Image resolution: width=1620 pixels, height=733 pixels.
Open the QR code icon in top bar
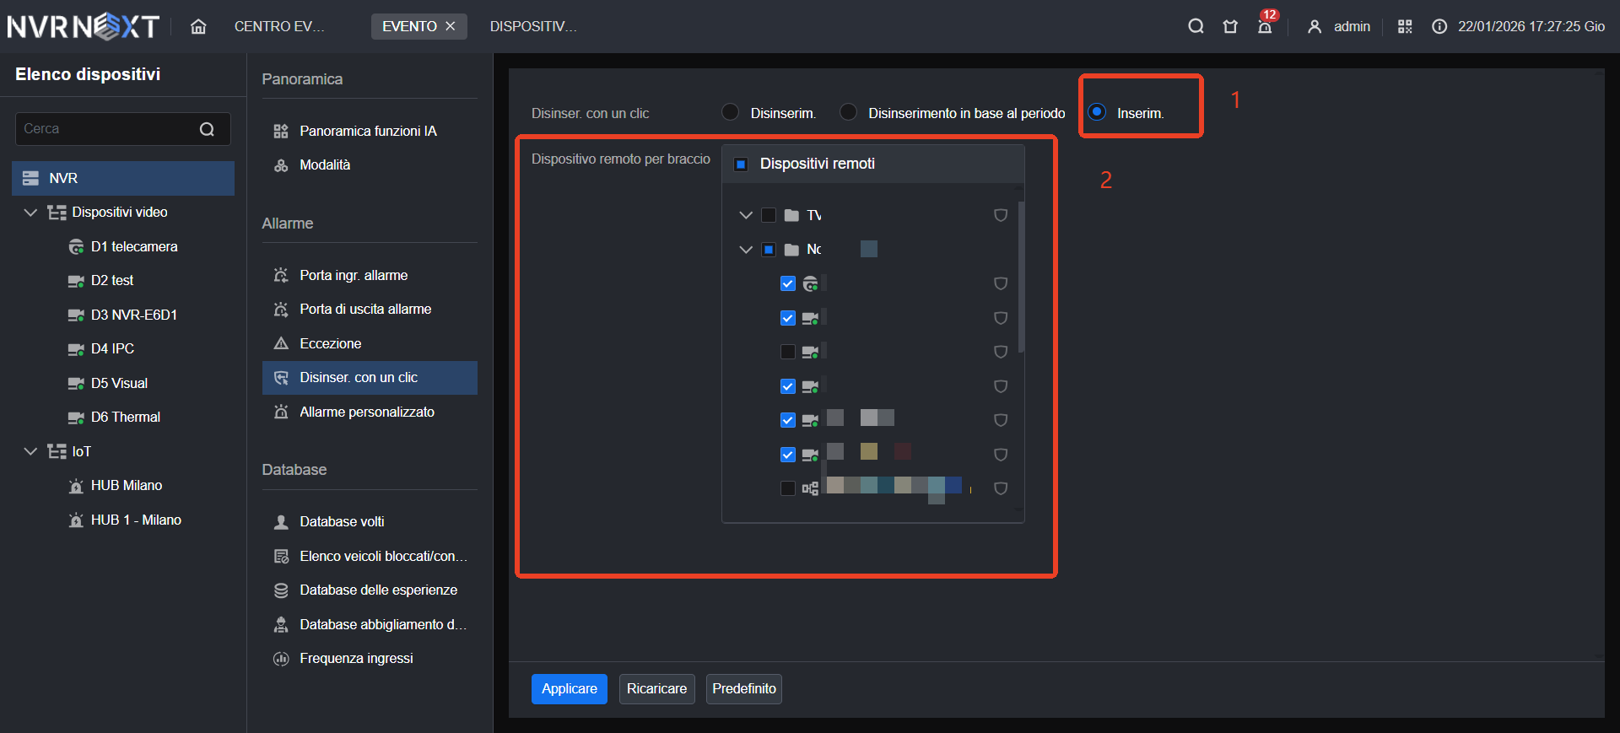(x=1405, y=26)
